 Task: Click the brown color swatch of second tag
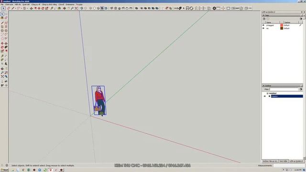tap(282, 28)
